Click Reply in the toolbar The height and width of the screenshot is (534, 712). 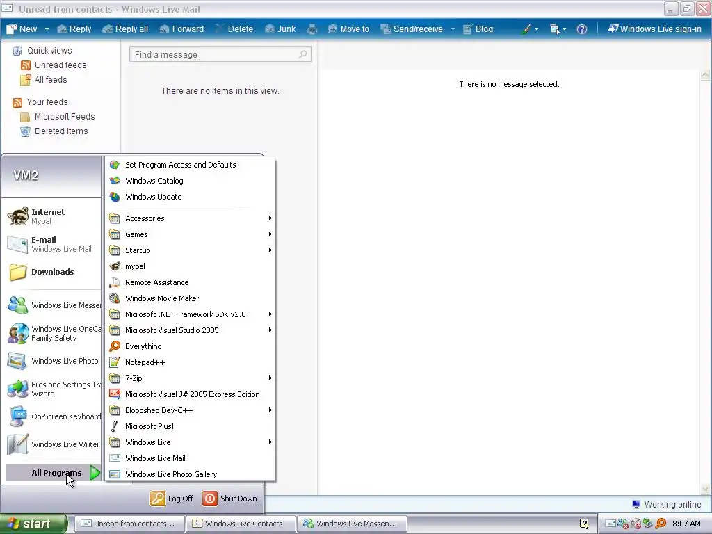click(x=74, y=29)
